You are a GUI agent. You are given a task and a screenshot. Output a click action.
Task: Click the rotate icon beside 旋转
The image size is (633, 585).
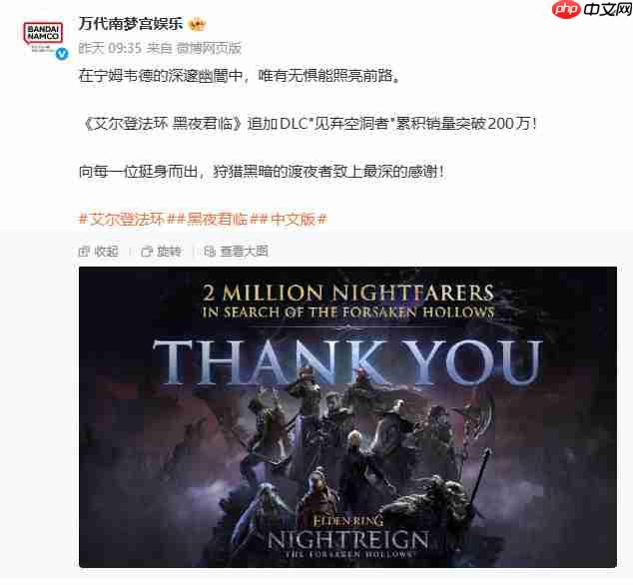point(147,252)
